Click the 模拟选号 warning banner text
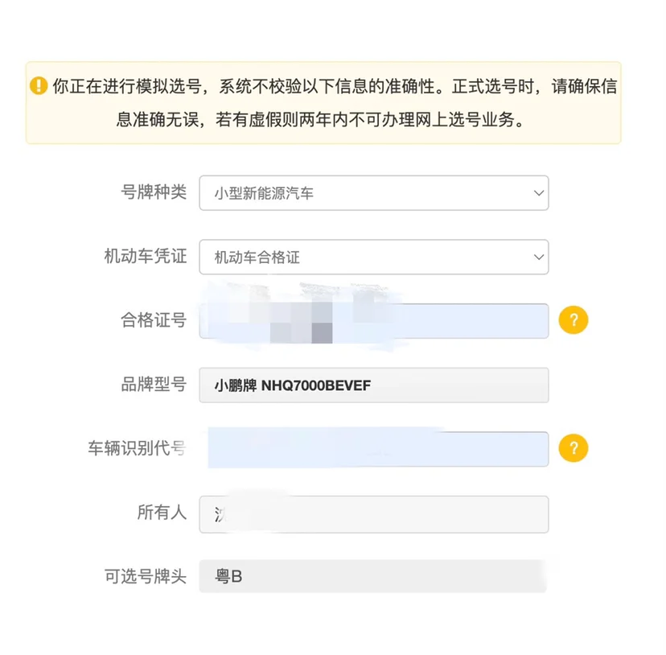The width and height of the screenshot is (666, 655). (x=335, y=103)
